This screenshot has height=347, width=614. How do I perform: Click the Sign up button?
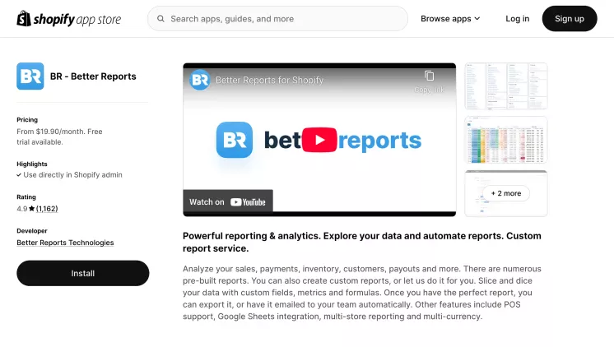coord(570,18)
